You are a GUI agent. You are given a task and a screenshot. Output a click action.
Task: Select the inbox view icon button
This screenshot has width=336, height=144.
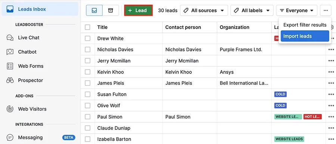[x=94, y=10]
